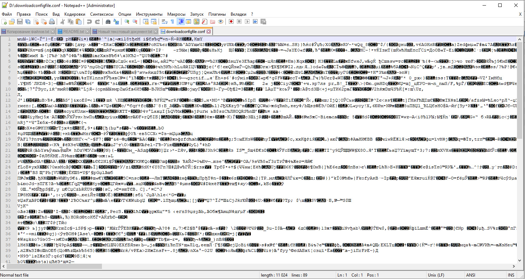This screenshot has width=525, height=279.
Task: Open the Опции menu
Action: click(x=125, y=14)
